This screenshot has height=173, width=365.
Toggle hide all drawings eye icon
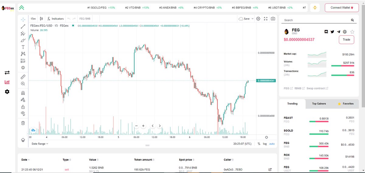pos(23,113)
